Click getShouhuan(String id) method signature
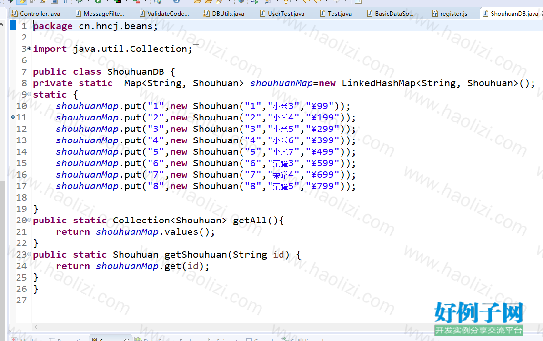 (226, 254)
